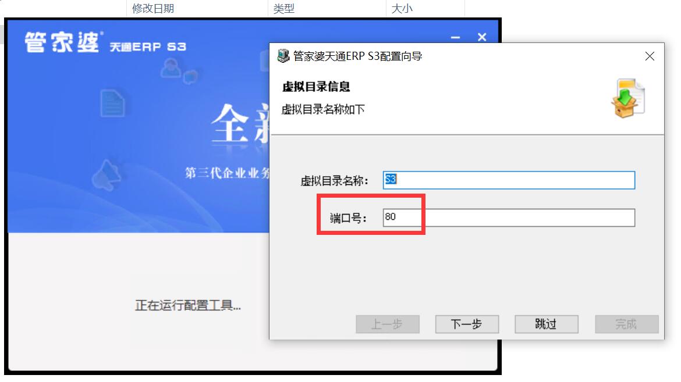Skip configuration with the 跳过 button

pos(547,324)
